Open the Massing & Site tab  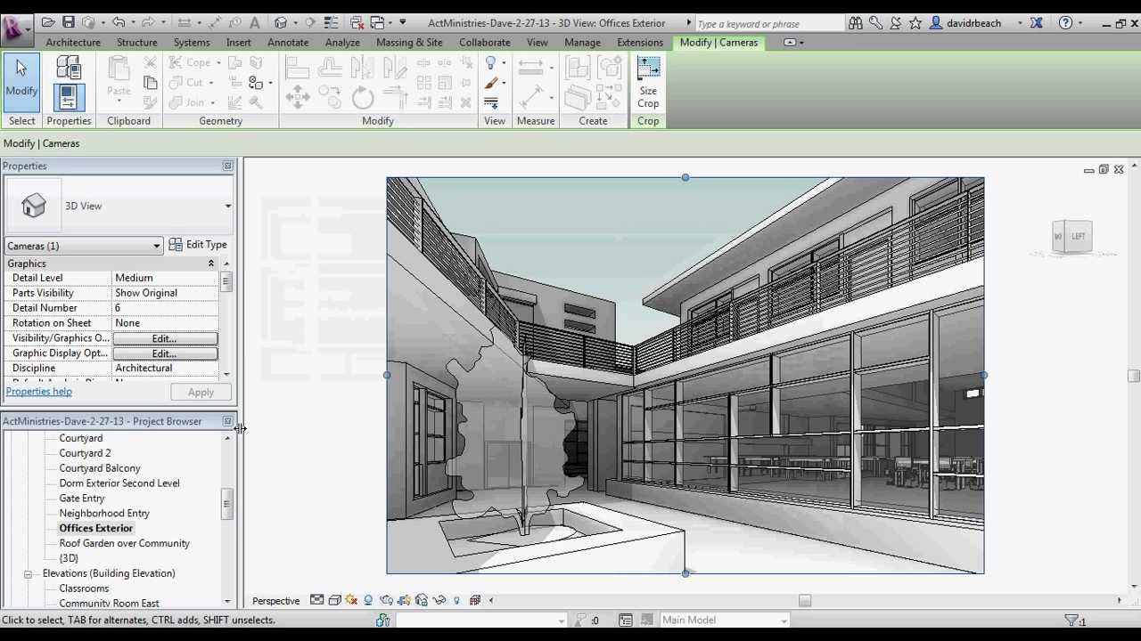[x=409, y=42]
